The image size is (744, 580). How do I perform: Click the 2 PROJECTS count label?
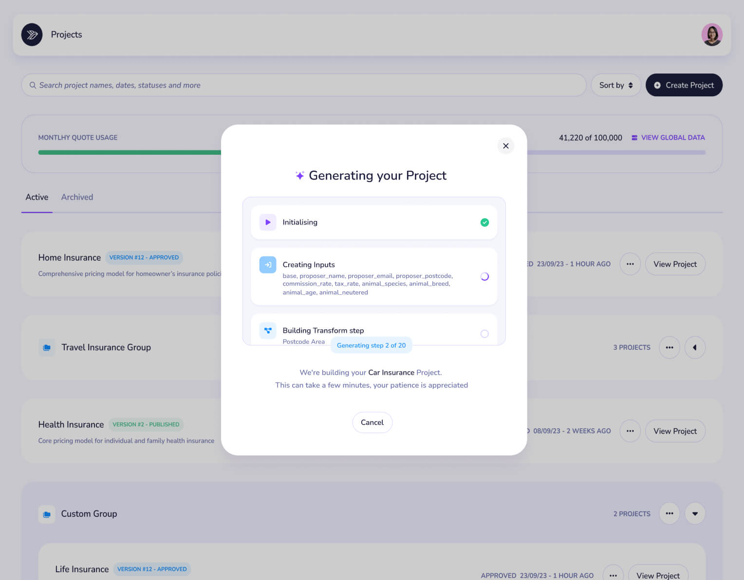632,514
